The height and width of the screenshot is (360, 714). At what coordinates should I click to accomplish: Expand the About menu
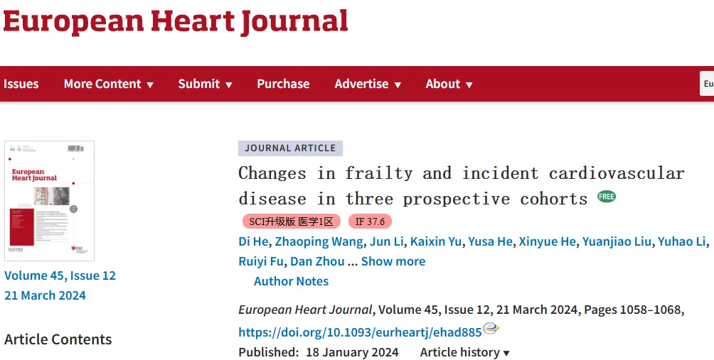[449, 84]
